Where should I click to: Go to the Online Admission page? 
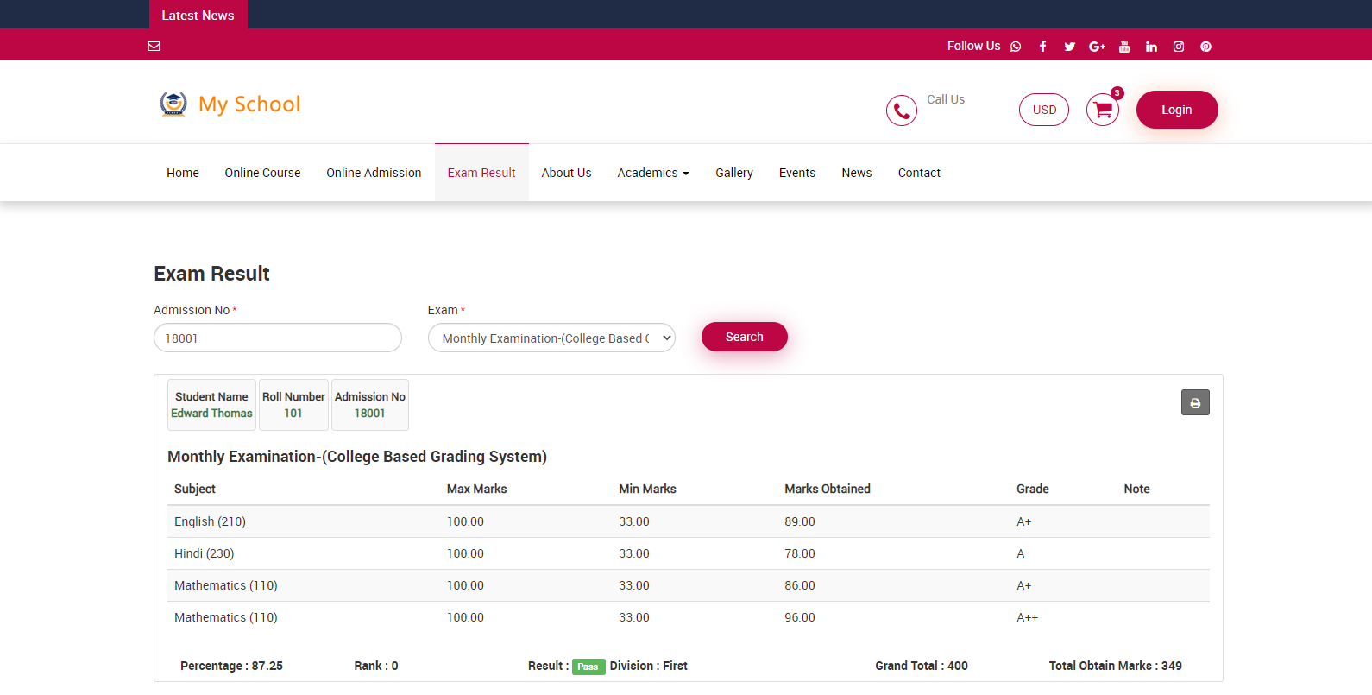[374, 173]
